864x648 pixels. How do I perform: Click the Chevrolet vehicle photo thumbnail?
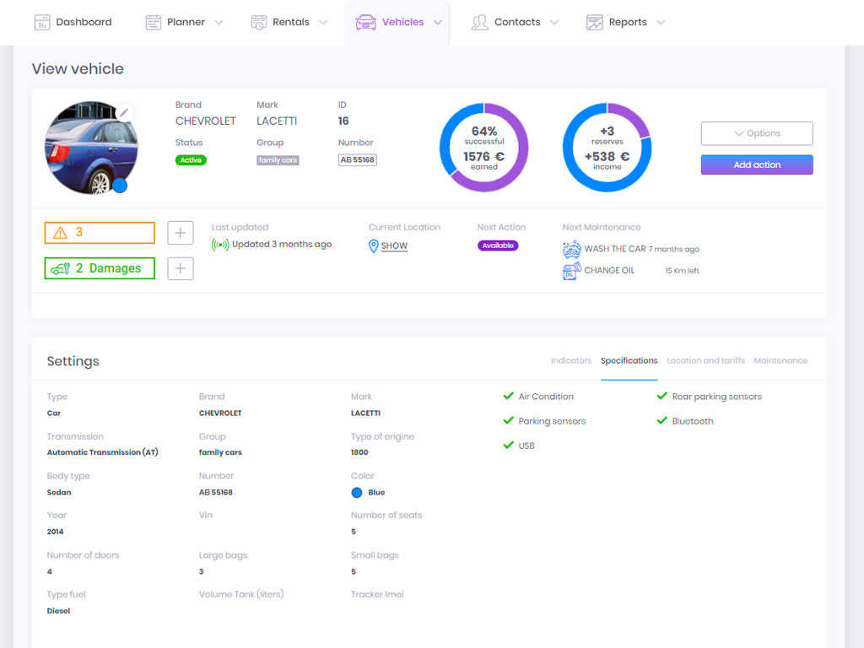pos(90,148)
